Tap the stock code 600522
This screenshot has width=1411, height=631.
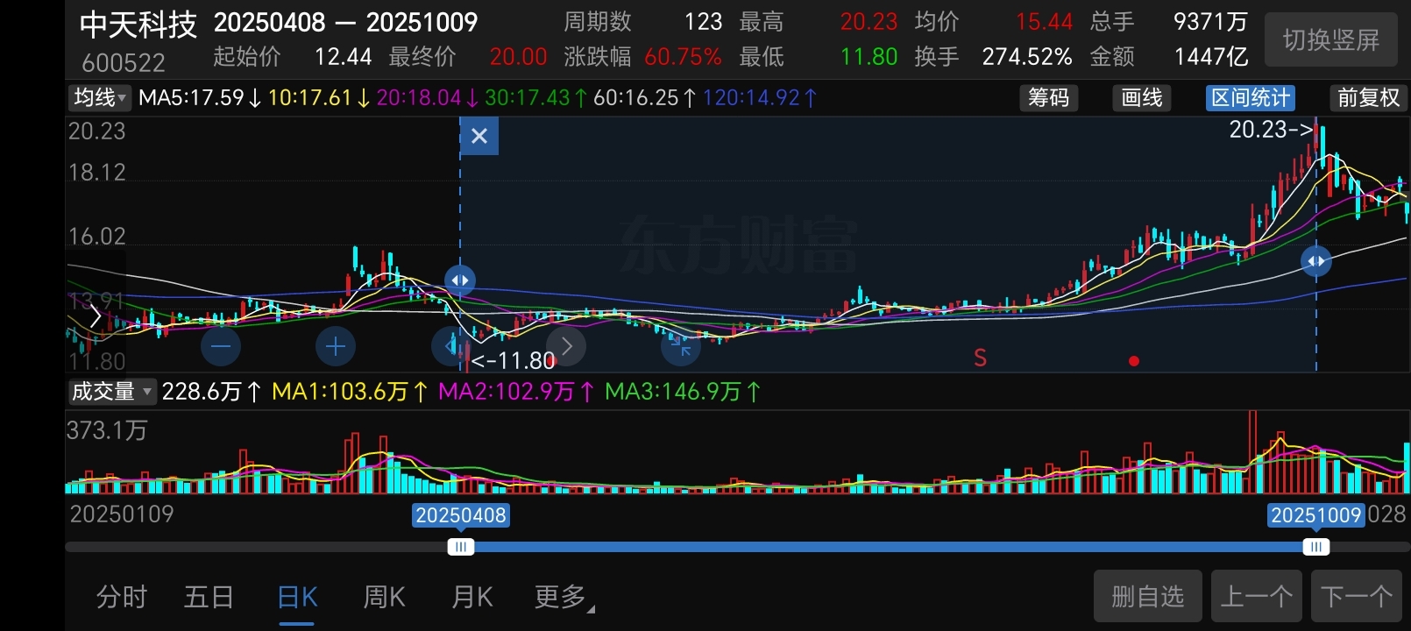point(124,63)
